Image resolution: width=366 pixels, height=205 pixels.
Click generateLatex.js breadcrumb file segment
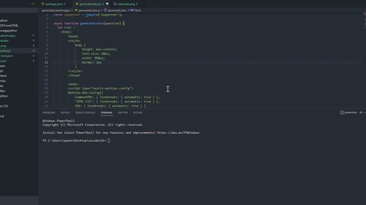coord(89,10)
